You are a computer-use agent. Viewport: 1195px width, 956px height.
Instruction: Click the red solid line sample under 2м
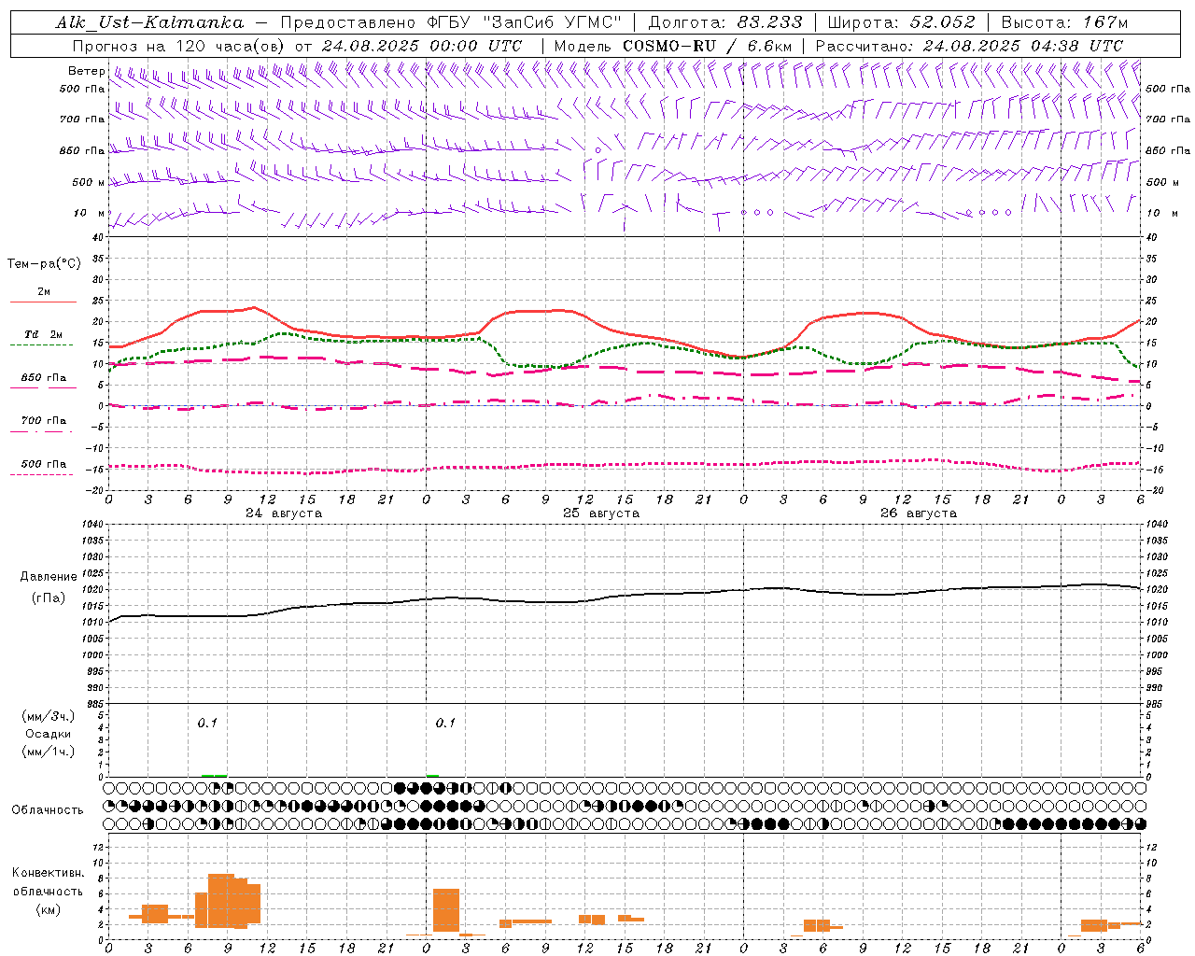[44, 302]
